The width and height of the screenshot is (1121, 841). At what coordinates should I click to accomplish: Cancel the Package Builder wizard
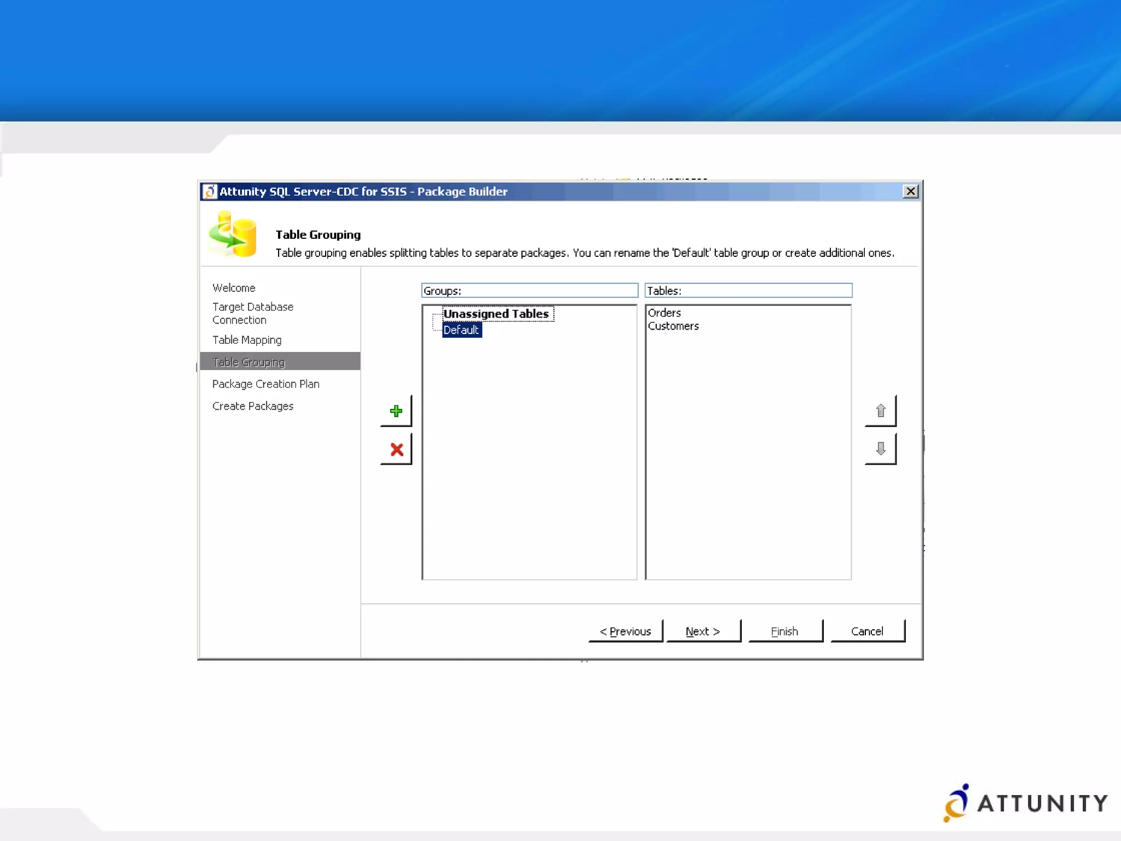[x=867, y=631]
